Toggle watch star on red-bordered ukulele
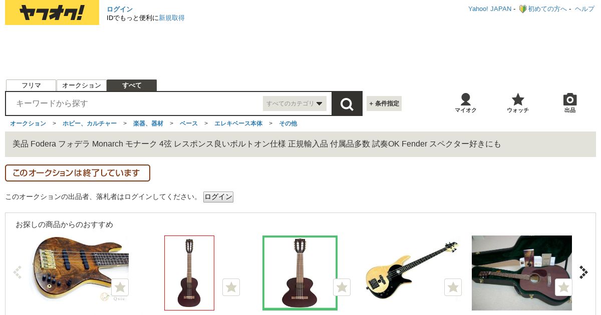This screenshot has width=601, height=315. click(x=231, y=287)
